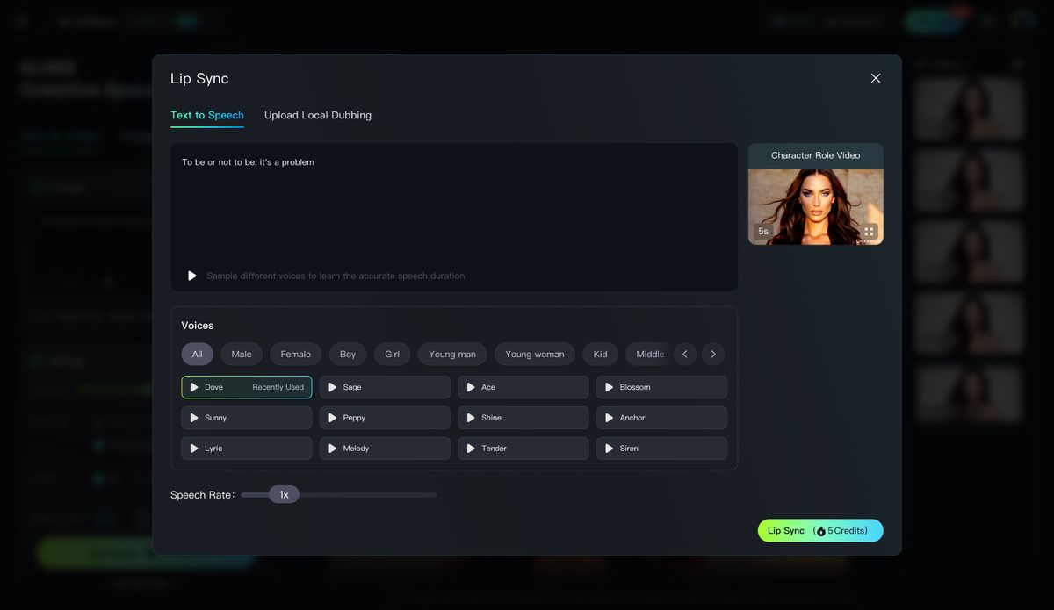1054x610 pixels.
Task: Preview the Peppy voice sample
Action: point(333,418)
